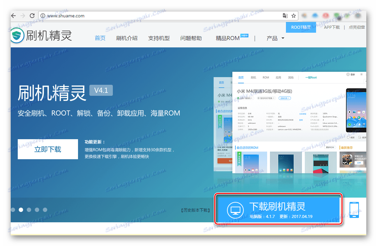377x246 pixels.
Task: Select the fifth carousel dot
Action: click(45, 210)
